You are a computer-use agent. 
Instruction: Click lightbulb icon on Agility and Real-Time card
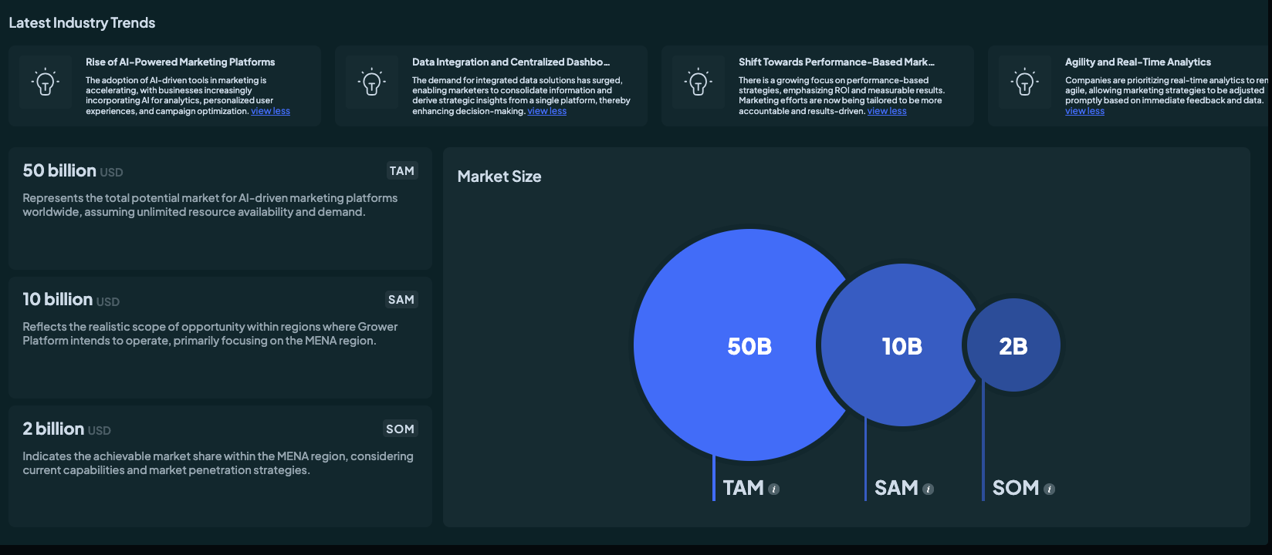[x=1025, y=82]
